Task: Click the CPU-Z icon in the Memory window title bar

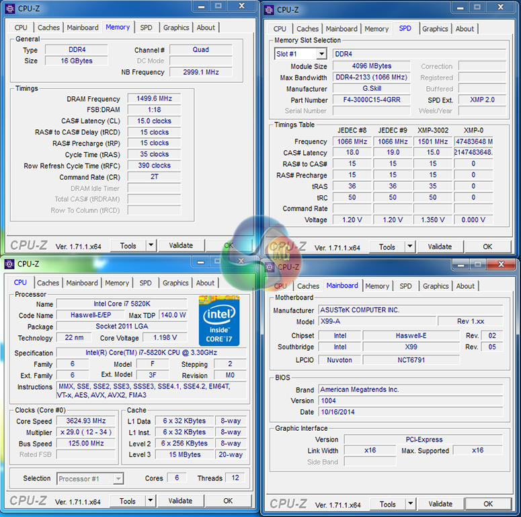Action: 9,9
